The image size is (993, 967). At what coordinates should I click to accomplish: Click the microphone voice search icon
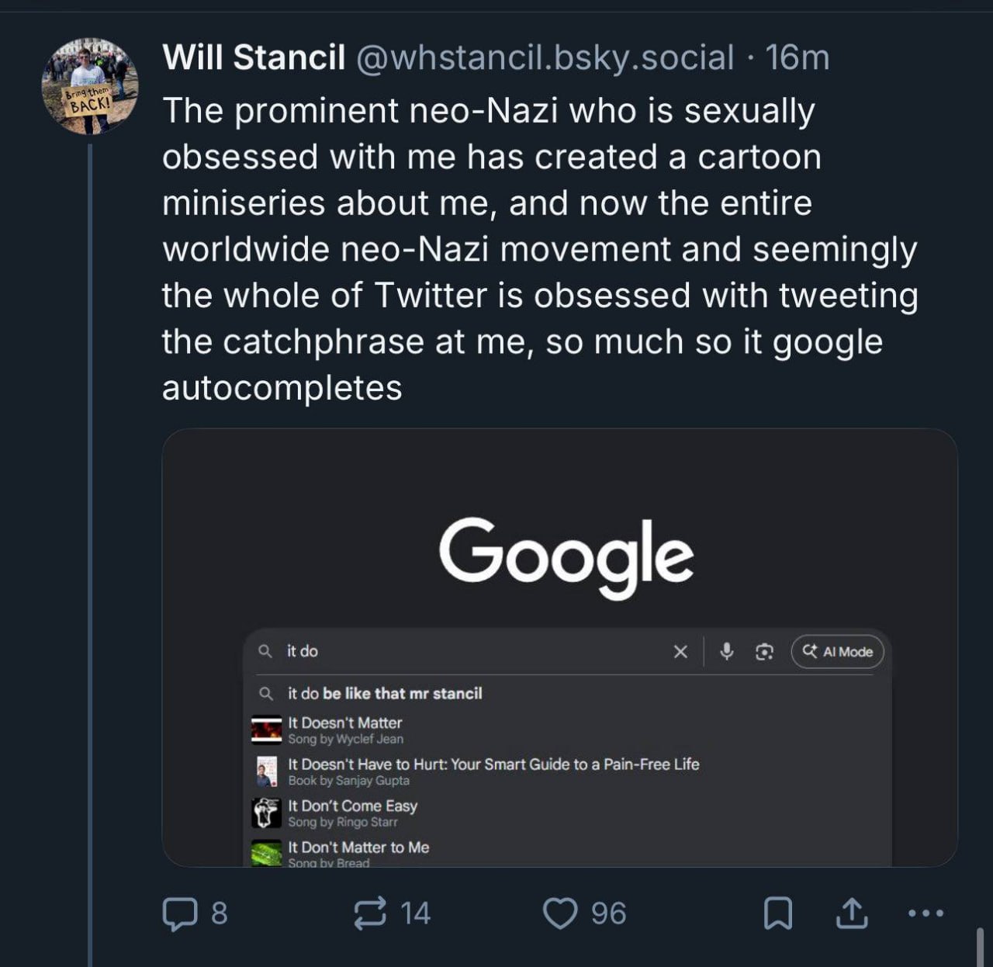point(727,652)
